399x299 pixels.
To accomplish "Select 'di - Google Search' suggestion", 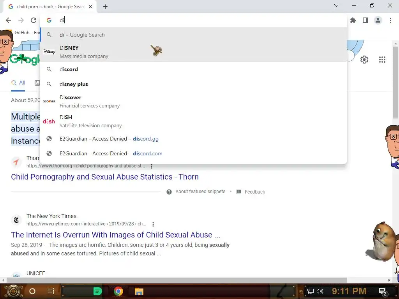I will [x=193, y=35].
